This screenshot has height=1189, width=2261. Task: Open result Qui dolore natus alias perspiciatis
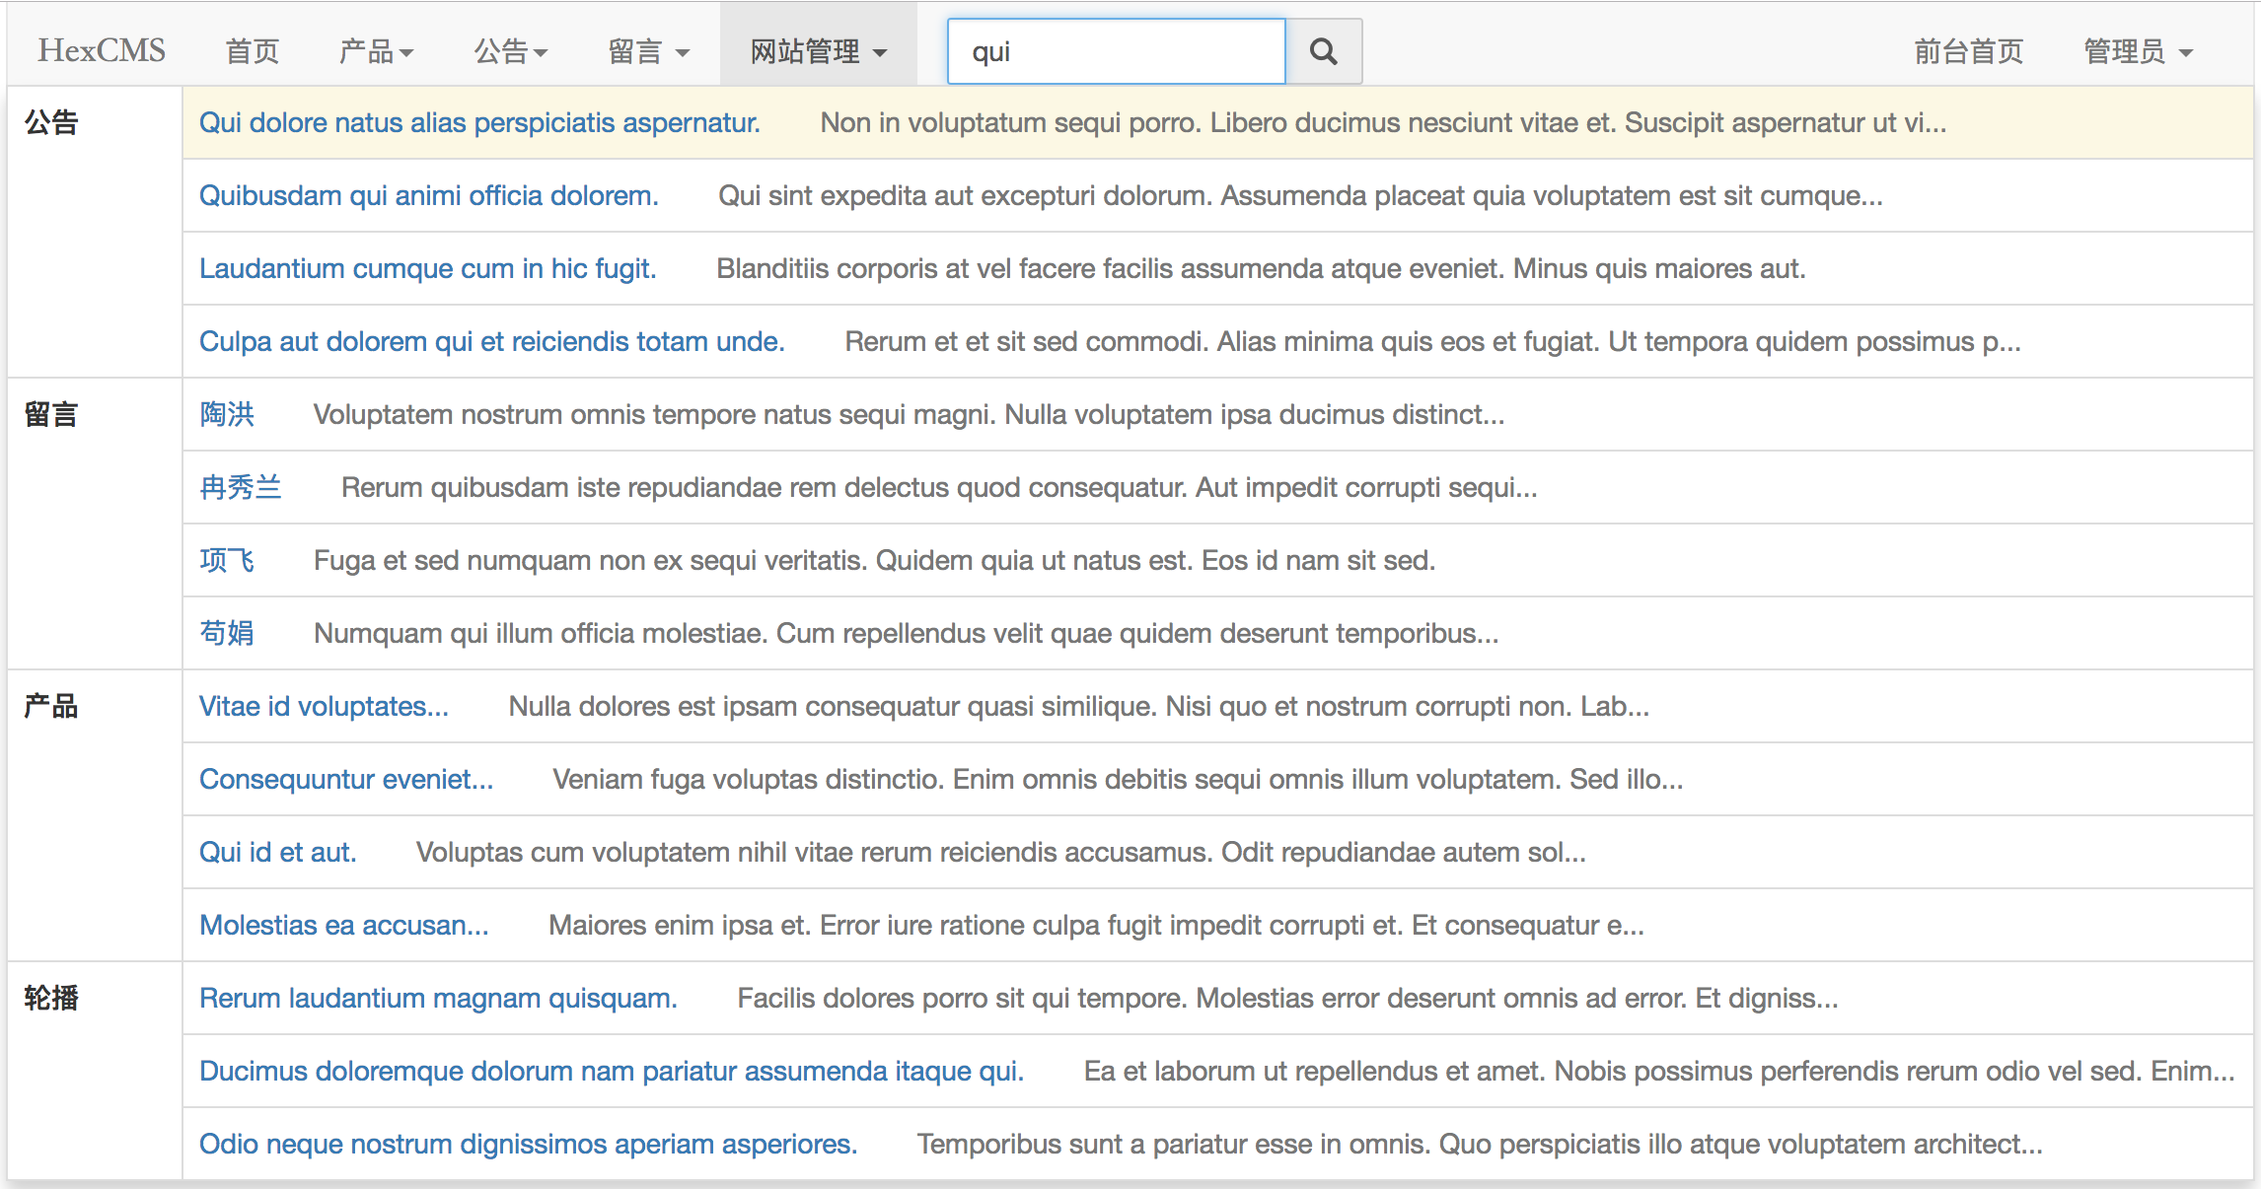[479, 122]
